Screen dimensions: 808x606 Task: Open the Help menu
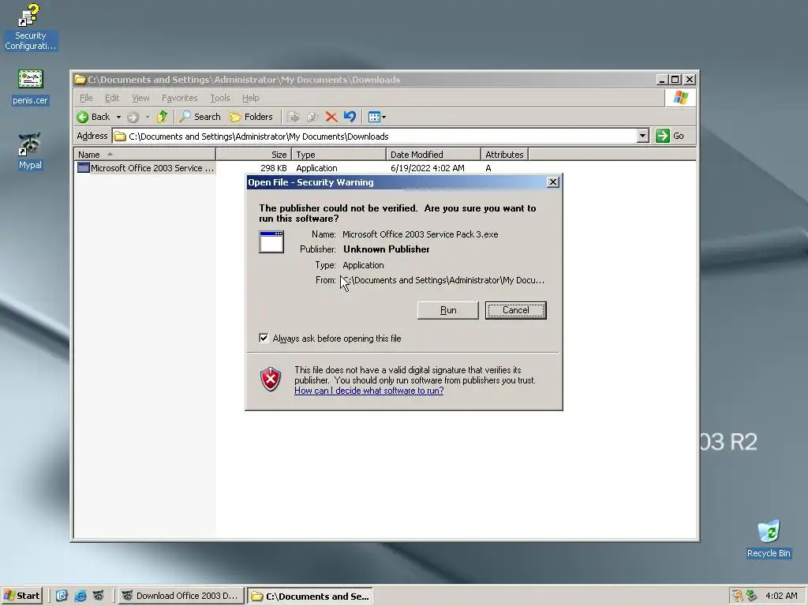250,98
